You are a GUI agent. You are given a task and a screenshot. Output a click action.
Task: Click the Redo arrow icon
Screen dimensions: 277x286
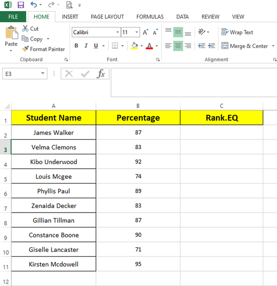tap(51, 4)
